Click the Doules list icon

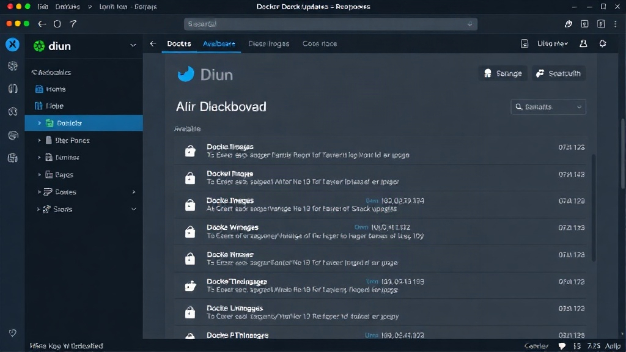[x=48, y=192]
